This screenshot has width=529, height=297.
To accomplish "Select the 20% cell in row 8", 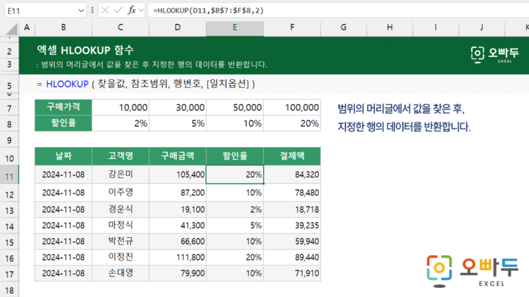I will pyautogui.click(x=292, y=123).
